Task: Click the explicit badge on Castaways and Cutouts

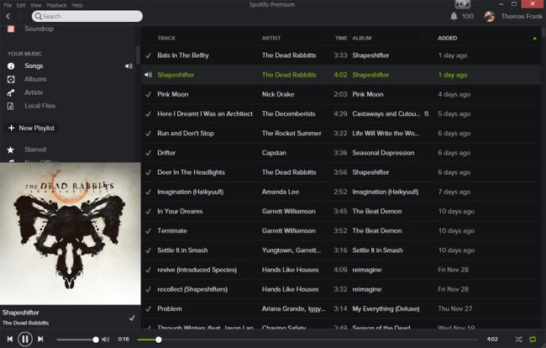Action: point(426,113)
